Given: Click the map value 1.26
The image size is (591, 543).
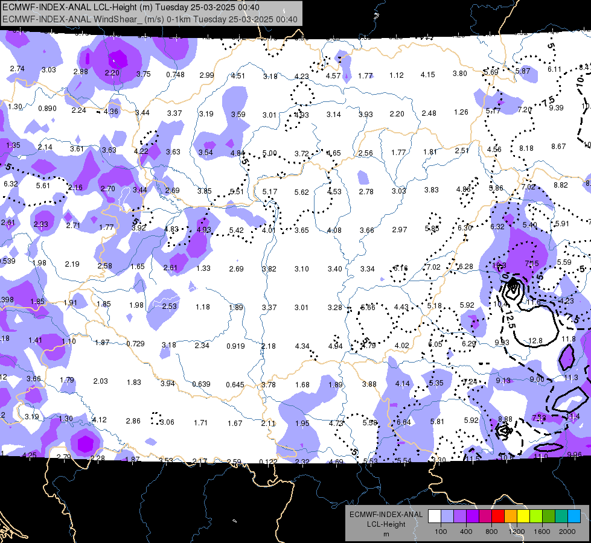Looking at the screenshot, I should [x=461, y=112].
